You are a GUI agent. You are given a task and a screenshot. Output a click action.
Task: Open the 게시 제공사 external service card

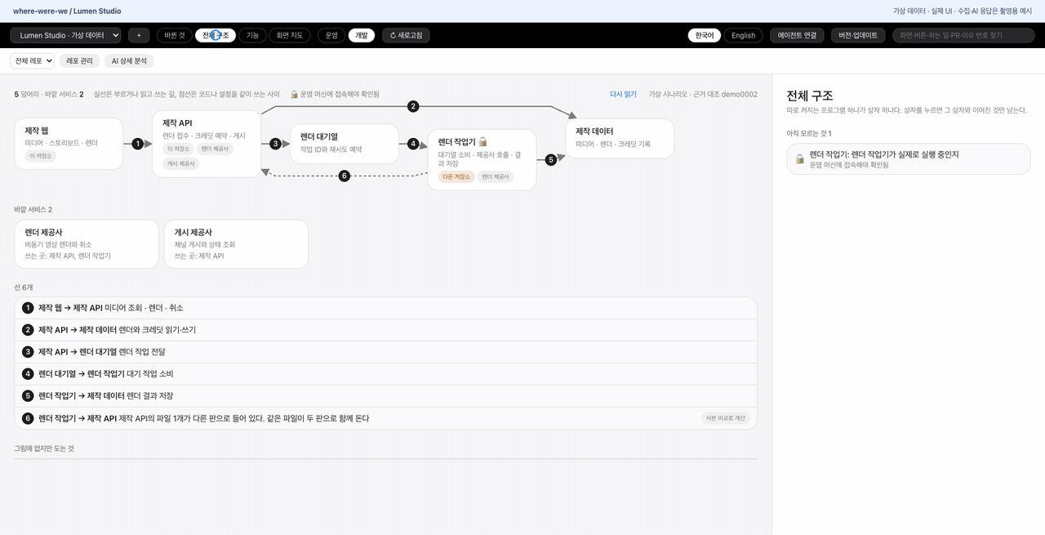point(236,243)
